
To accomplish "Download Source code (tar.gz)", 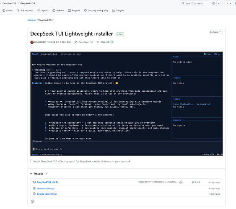I will [47, 194].
